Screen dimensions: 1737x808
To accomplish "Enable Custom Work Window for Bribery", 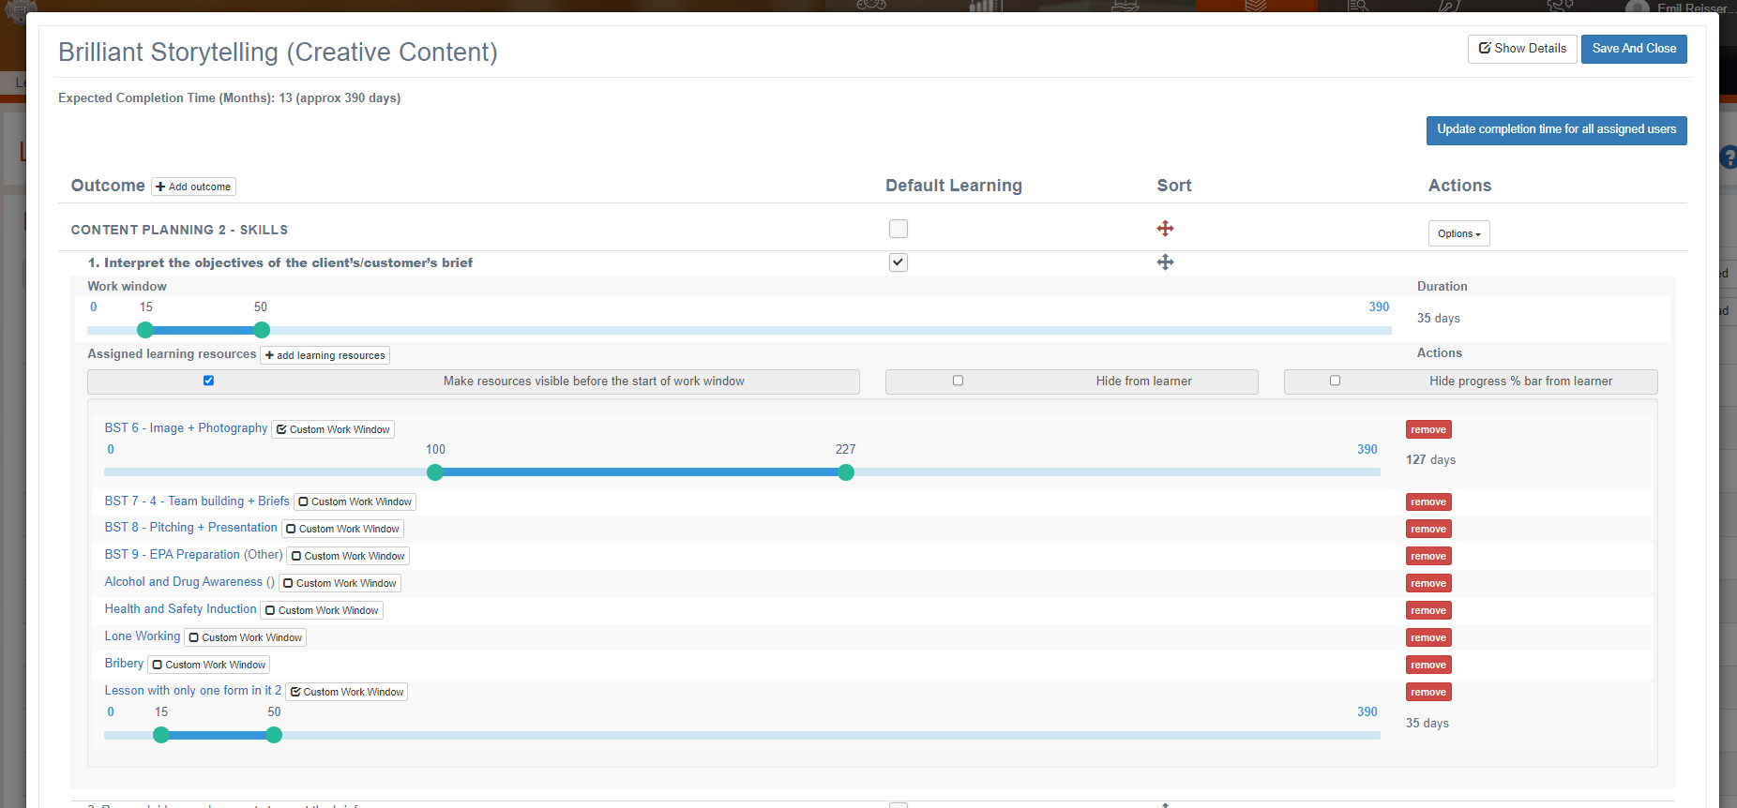I will click(209, 665).
